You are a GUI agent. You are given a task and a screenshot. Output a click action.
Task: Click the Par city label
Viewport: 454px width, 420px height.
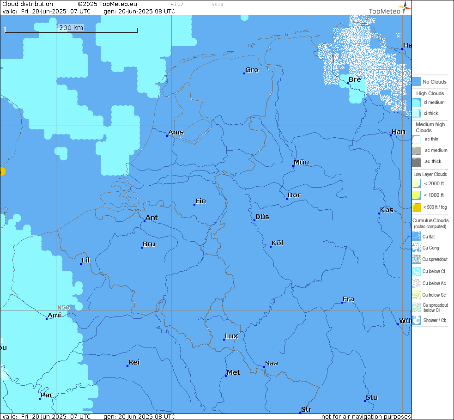click(x=46, y=395)
